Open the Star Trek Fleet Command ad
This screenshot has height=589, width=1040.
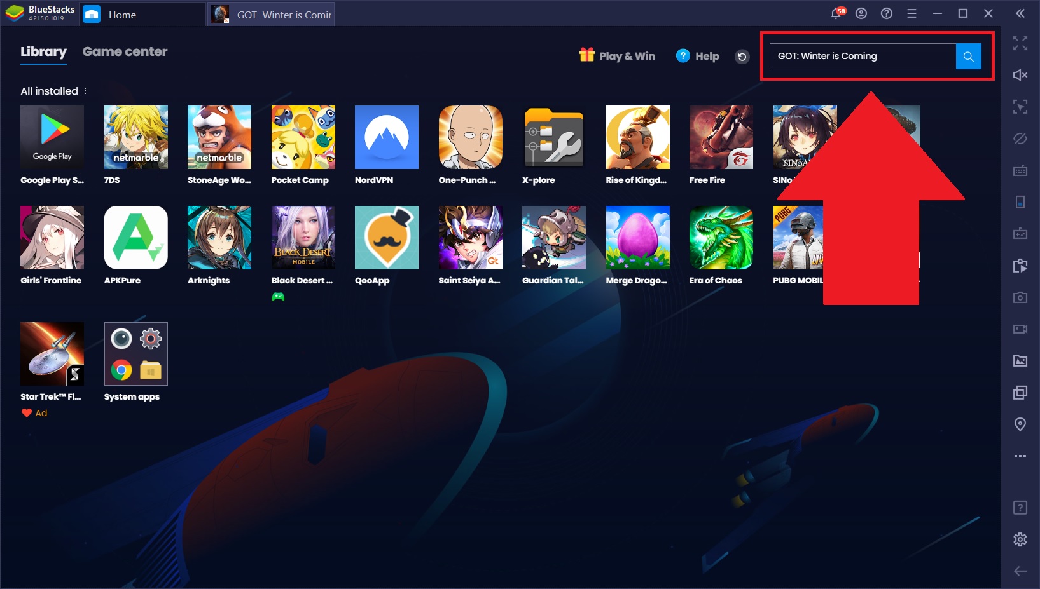52,354
